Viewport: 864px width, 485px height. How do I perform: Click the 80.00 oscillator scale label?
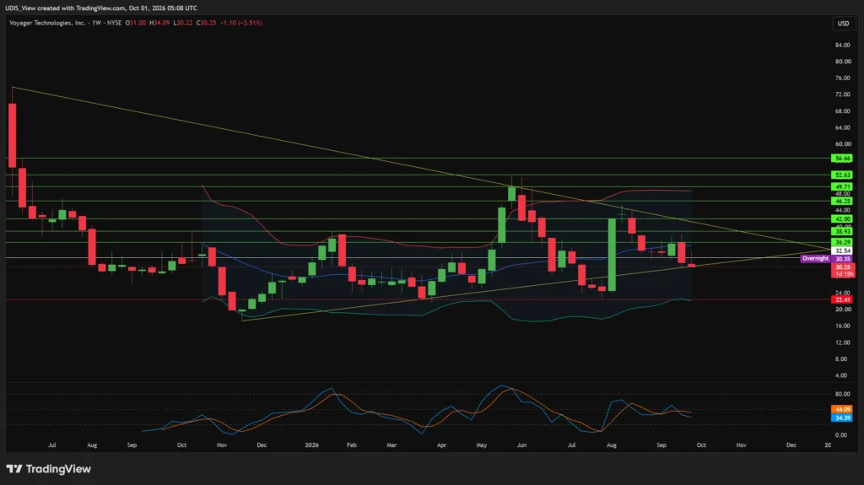(843, 394)
